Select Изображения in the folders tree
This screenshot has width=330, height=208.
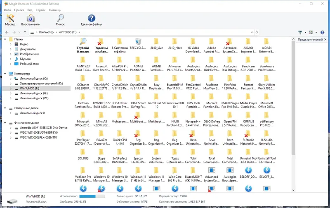29,54
